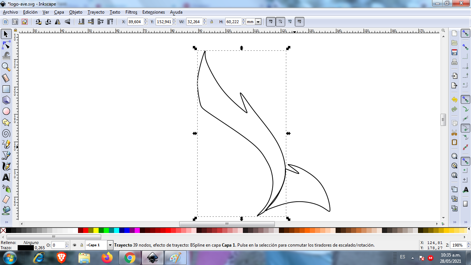Lower selection to bottom
471x265 pixels.
(81, 22)
